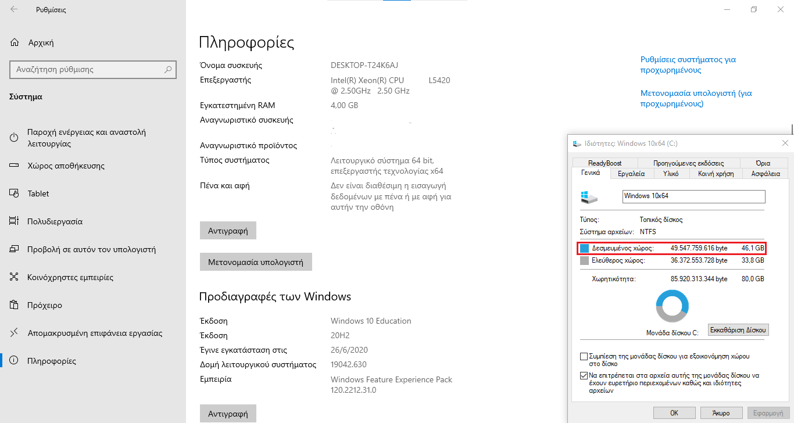Screen dimensions: 794x423
Task: Click the clipboard icon beside Πρόχειρο
Action: click(15, 305)
